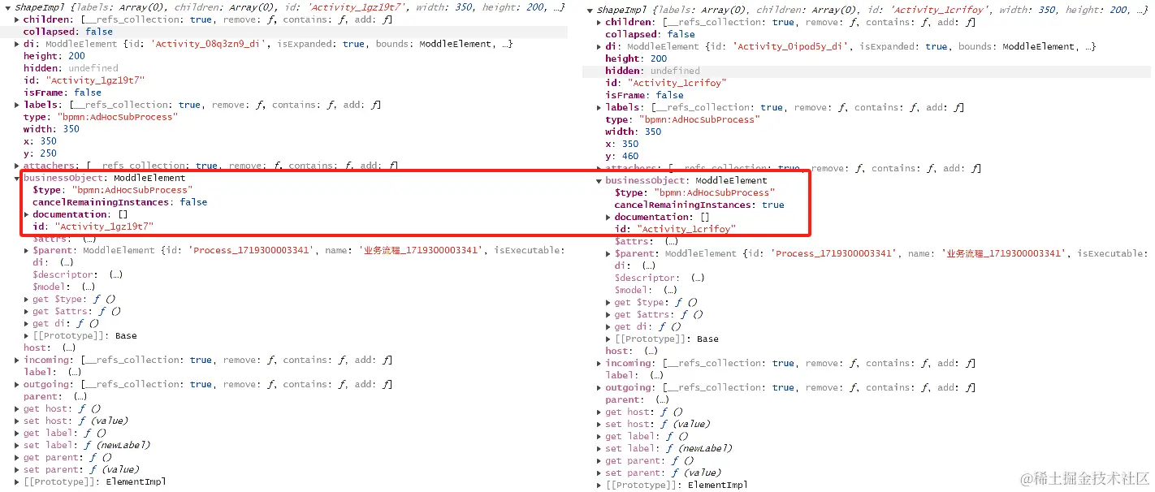Expand get host in Activity_1gz19t7 object

point(17,409)
